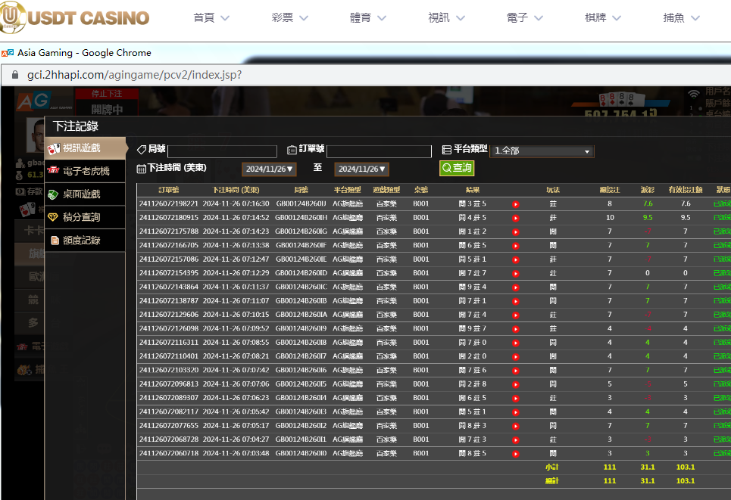This screenshot has width=731, height=500.
Task: Click the address bar lock icon
Action: coord(14,75)
